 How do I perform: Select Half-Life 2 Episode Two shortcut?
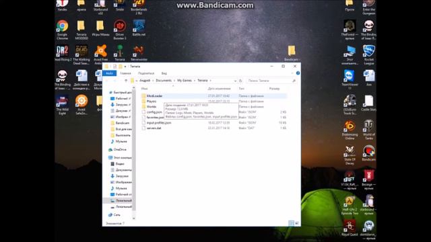click(350, 206)
